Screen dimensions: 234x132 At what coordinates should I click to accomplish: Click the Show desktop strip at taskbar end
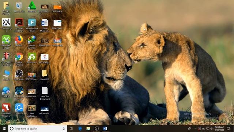233,129
